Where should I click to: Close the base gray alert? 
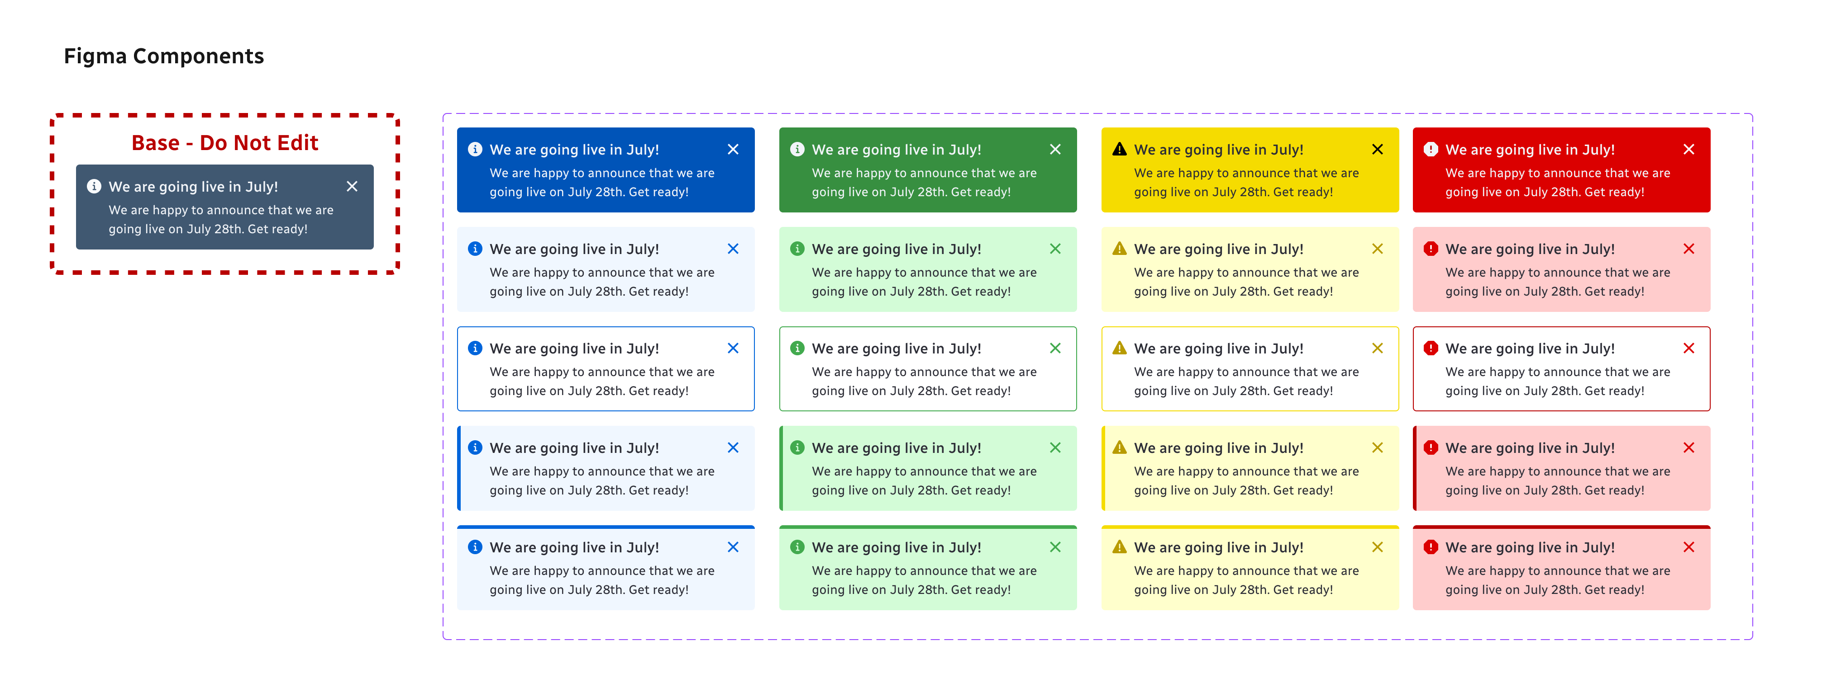pyautogui.click(x=352, y=186)
